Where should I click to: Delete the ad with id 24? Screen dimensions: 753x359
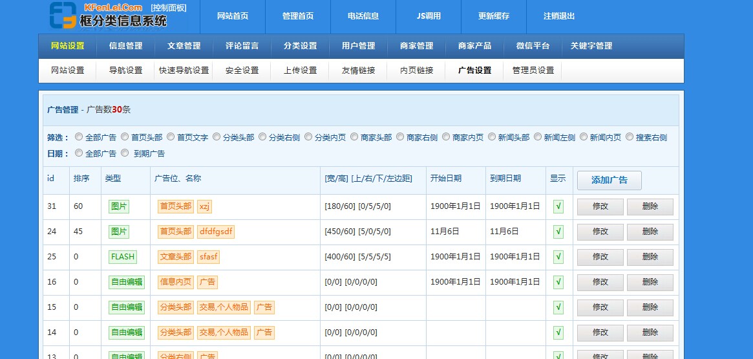pyautogui.click(x=650, y=232)
